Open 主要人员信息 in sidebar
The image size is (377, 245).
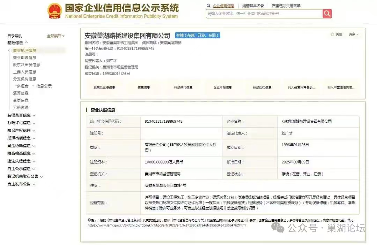pyautogui.click(x=24, y=72)
